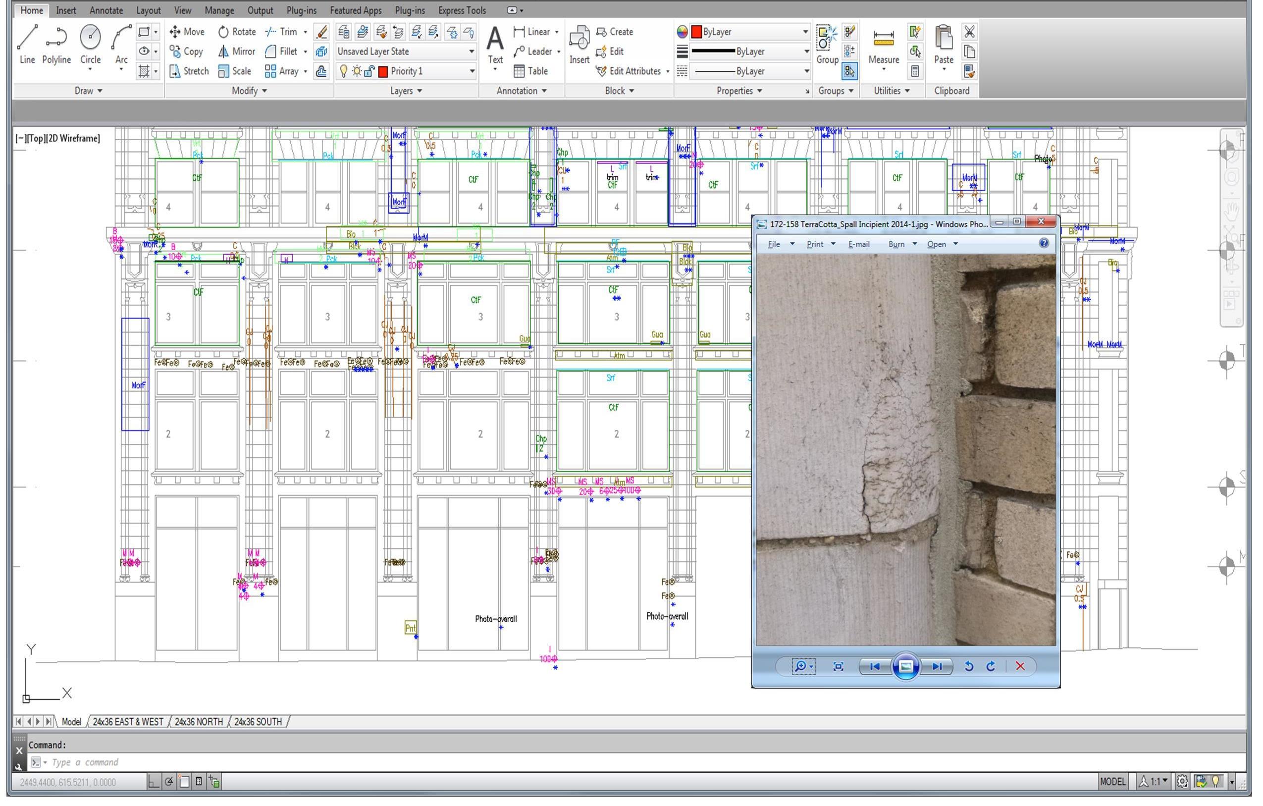The width and height of the screenshot is (1263, 806).
Task: Toggle layer lock padlock icon
Action: [x=369, y=71]
